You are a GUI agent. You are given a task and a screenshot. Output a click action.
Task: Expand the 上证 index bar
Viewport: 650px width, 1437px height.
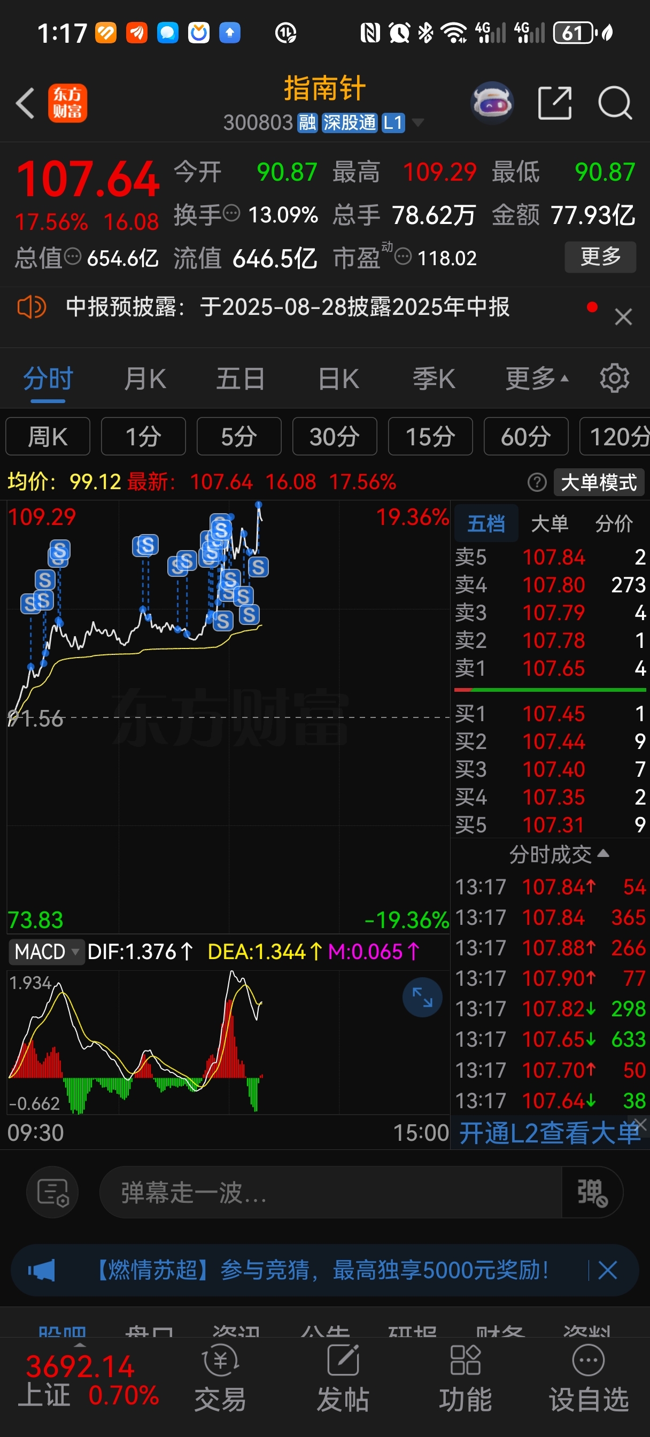(80, 1346)
